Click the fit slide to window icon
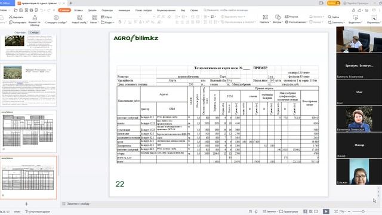The width and height of the screenshot is (382, 215). click(336, 211)
